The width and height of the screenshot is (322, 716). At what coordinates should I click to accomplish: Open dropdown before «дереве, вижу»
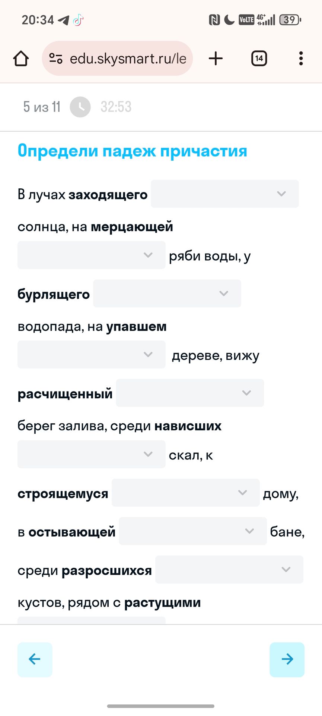point(91,355)
